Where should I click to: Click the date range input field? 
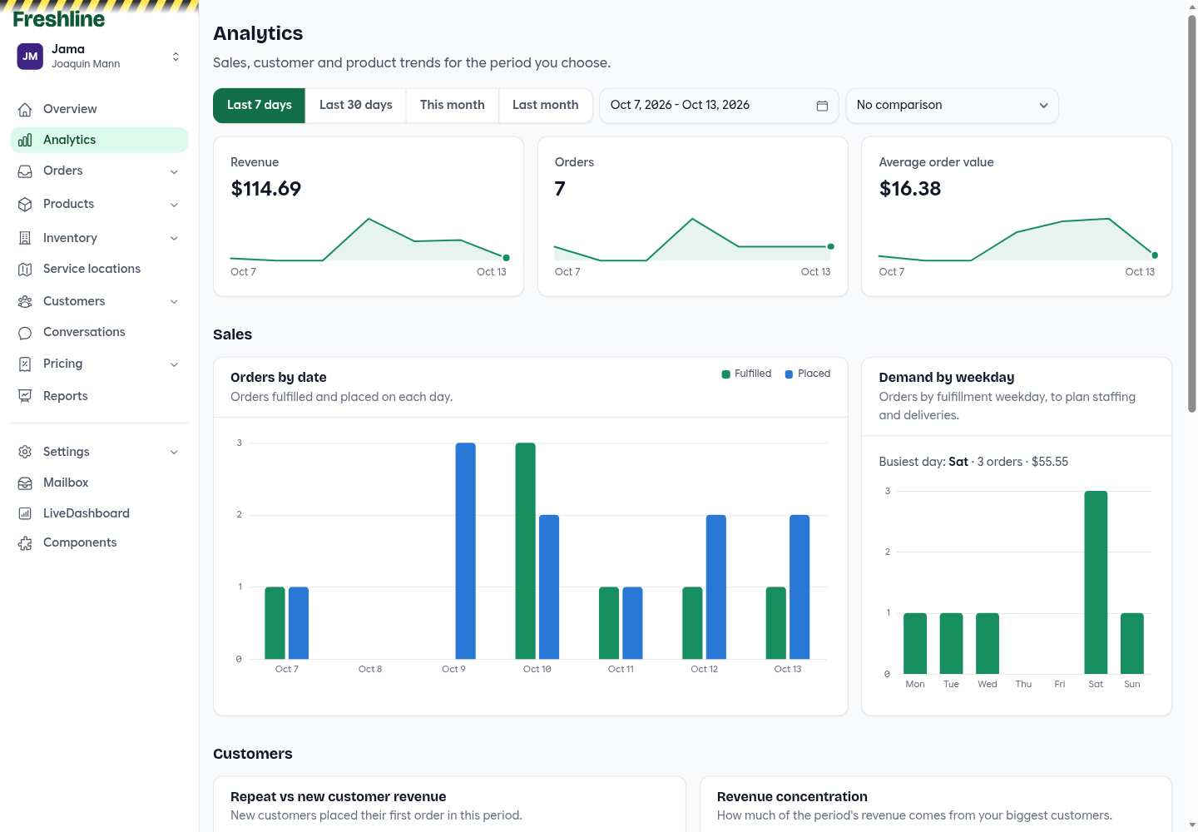(x=720, y=106)
